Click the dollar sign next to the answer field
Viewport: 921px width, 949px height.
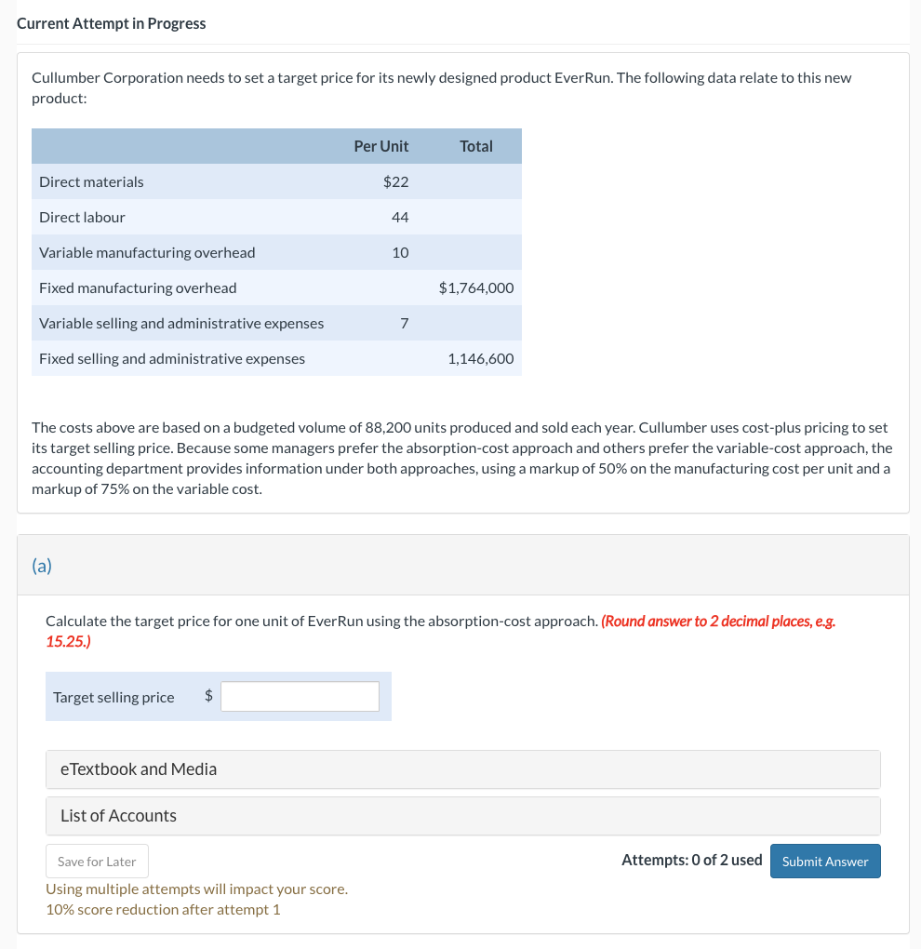pyautogui.click(x=208, y=696)
